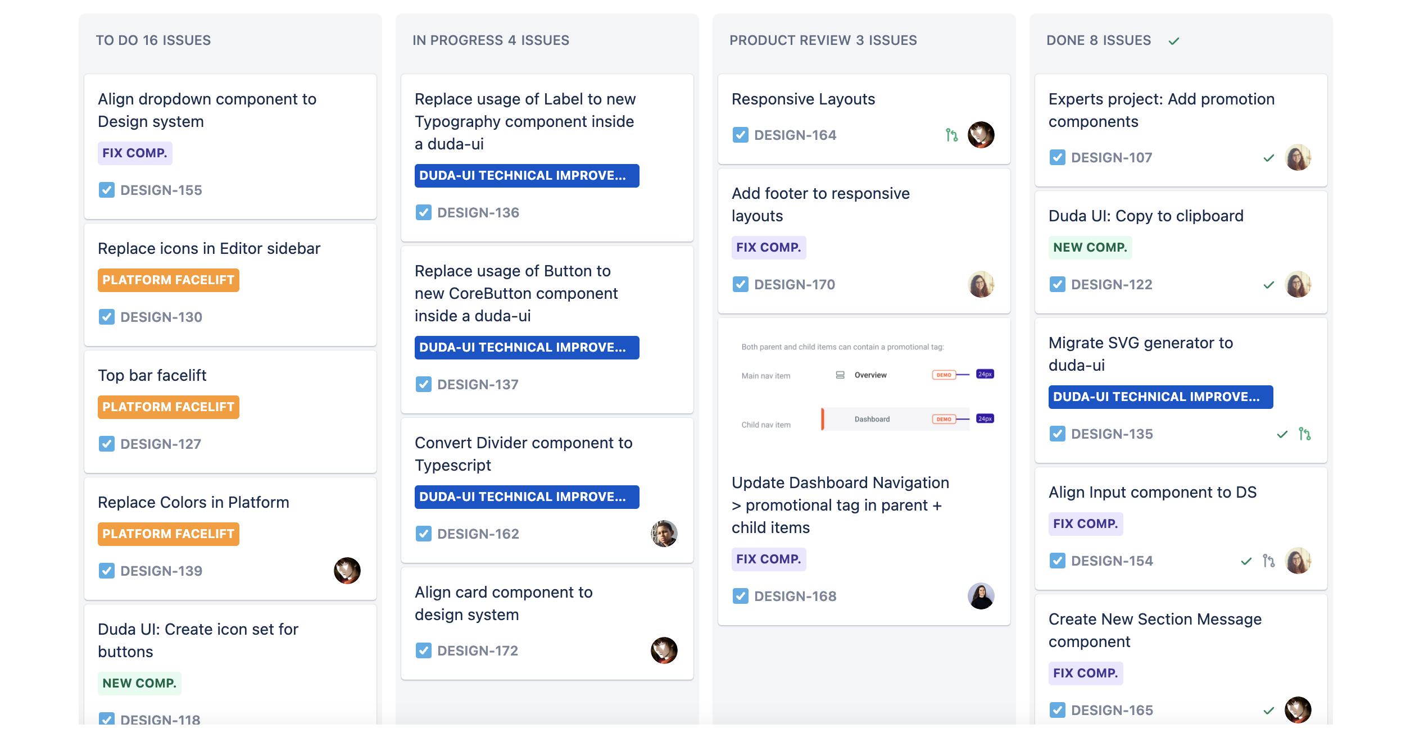Click the To Do 16 Issues column header
Viewport: 1424px width, 733px height.
153,40
